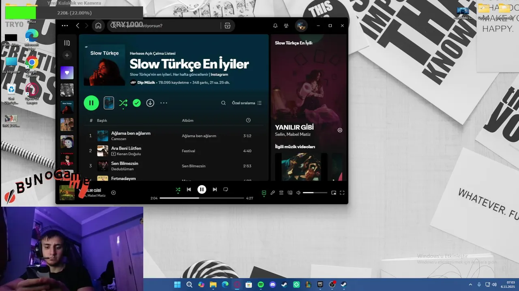Adjust the Spotify volume slider

(x=315, y=193)
